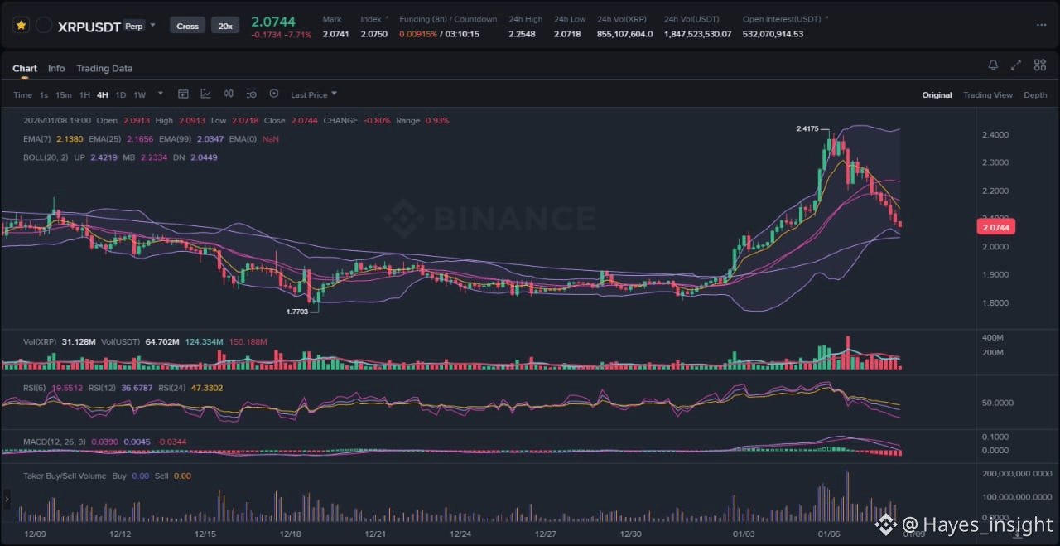Click the 1.7703 low price marker
This screenshot has height=546, width=1060.
297,312
